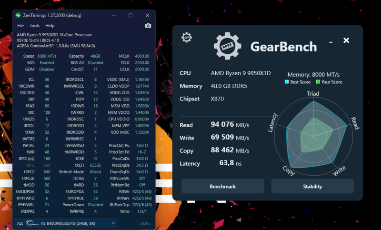
Task: Minimize the ZenTimings window
Action: pos(113,15)
